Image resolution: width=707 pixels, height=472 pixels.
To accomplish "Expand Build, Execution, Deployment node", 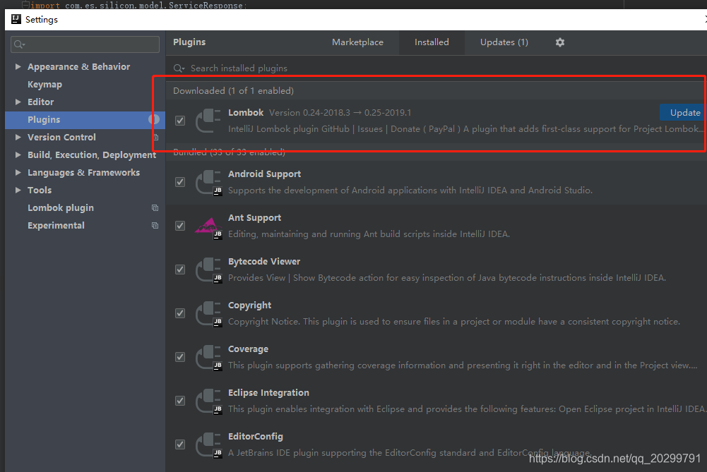I will 18,155.
